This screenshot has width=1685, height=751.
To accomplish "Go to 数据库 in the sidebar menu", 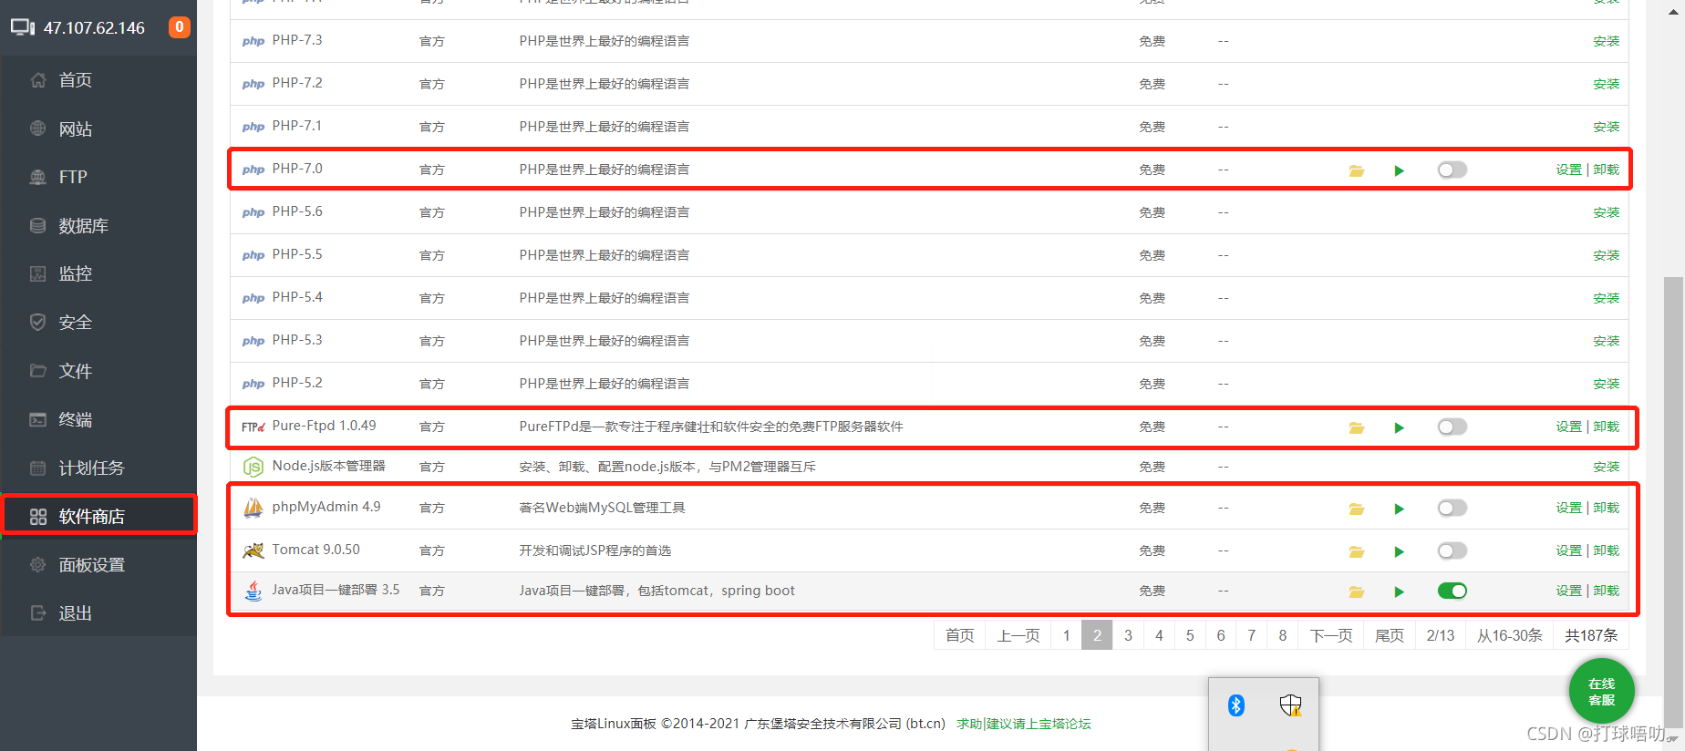I will pyautogui.click(x=83, y=226).
